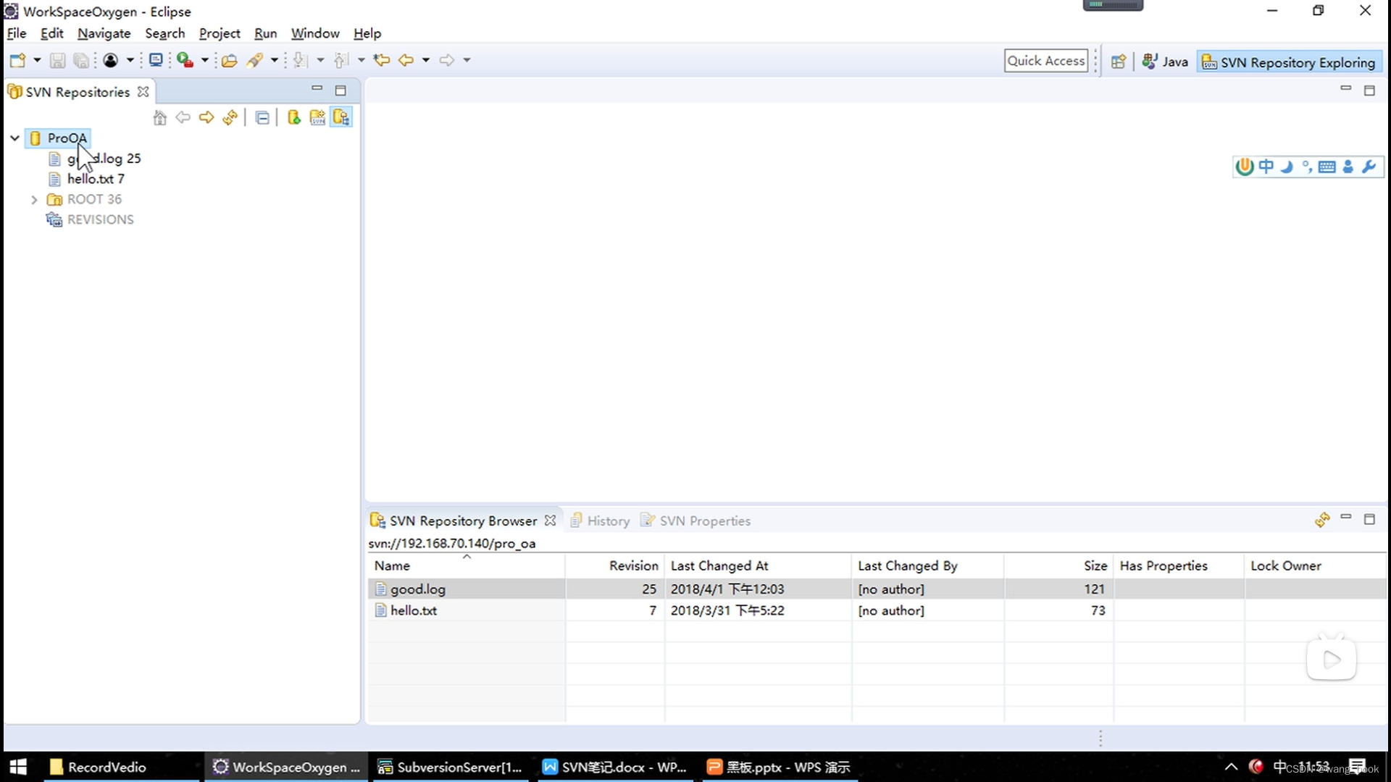The height and width of the screenshot is (782, 1391).
Task: Select SVN Repository Exploring perspective
Action: pyautogui.click(x=1288, y=62)
